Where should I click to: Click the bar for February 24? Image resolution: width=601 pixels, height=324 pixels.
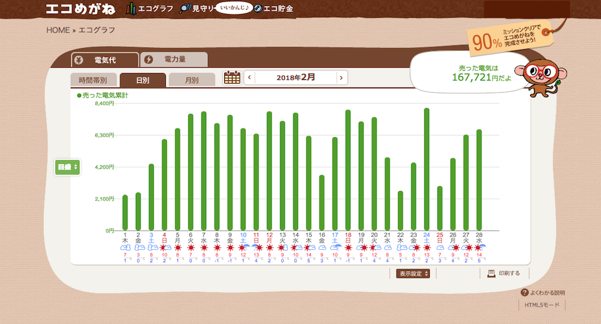[427, 169]
